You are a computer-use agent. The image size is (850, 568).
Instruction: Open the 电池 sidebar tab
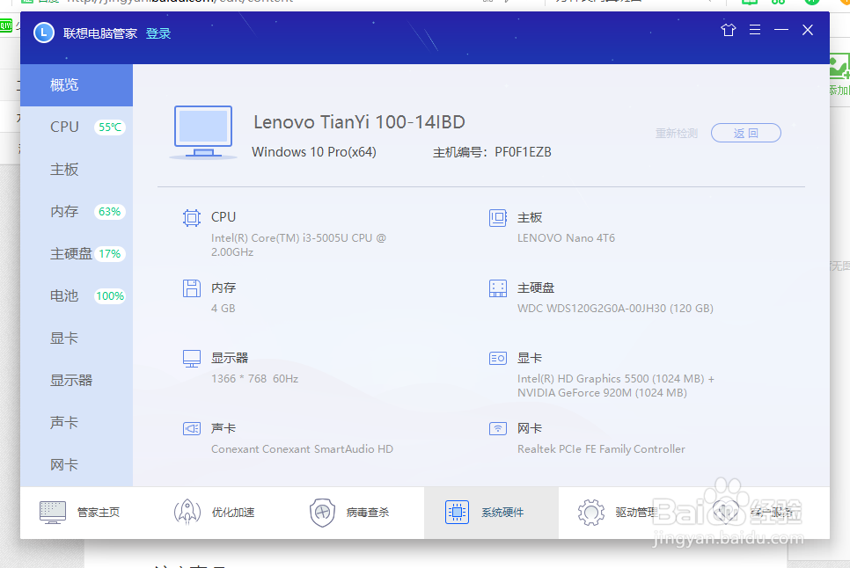77,296
